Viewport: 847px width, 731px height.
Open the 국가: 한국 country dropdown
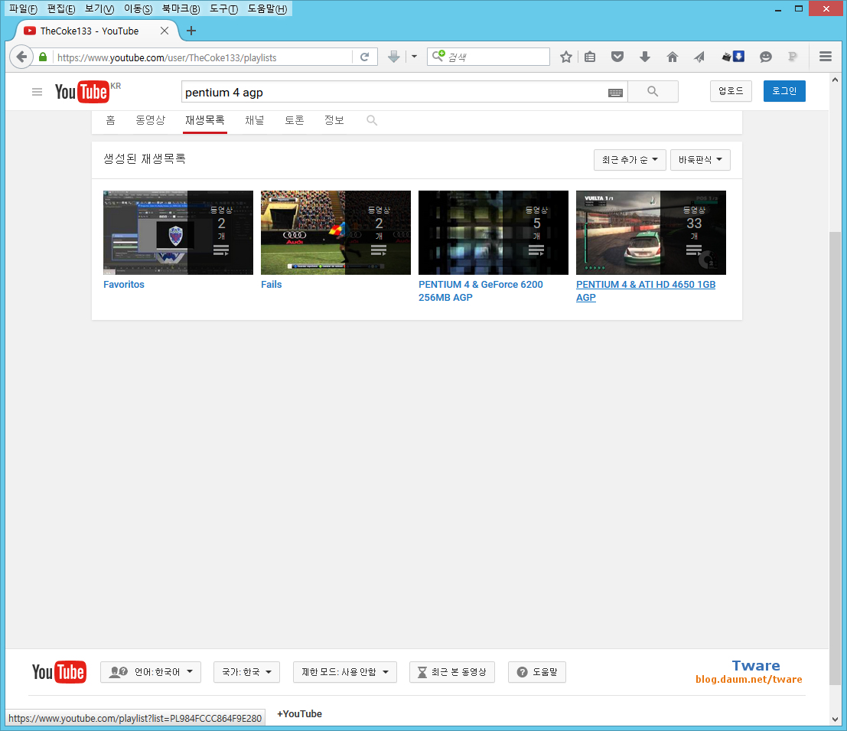click(246, 672)
